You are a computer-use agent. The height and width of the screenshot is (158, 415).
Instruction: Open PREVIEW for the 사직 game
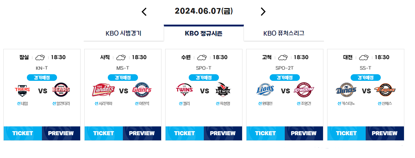coord(142,133)
